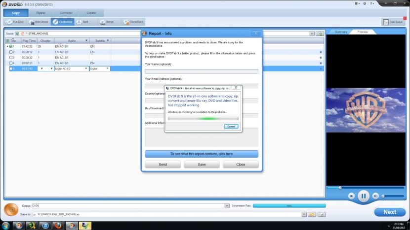
Task: Check title 4 checkbox
Action: click(x=11, y=63)
